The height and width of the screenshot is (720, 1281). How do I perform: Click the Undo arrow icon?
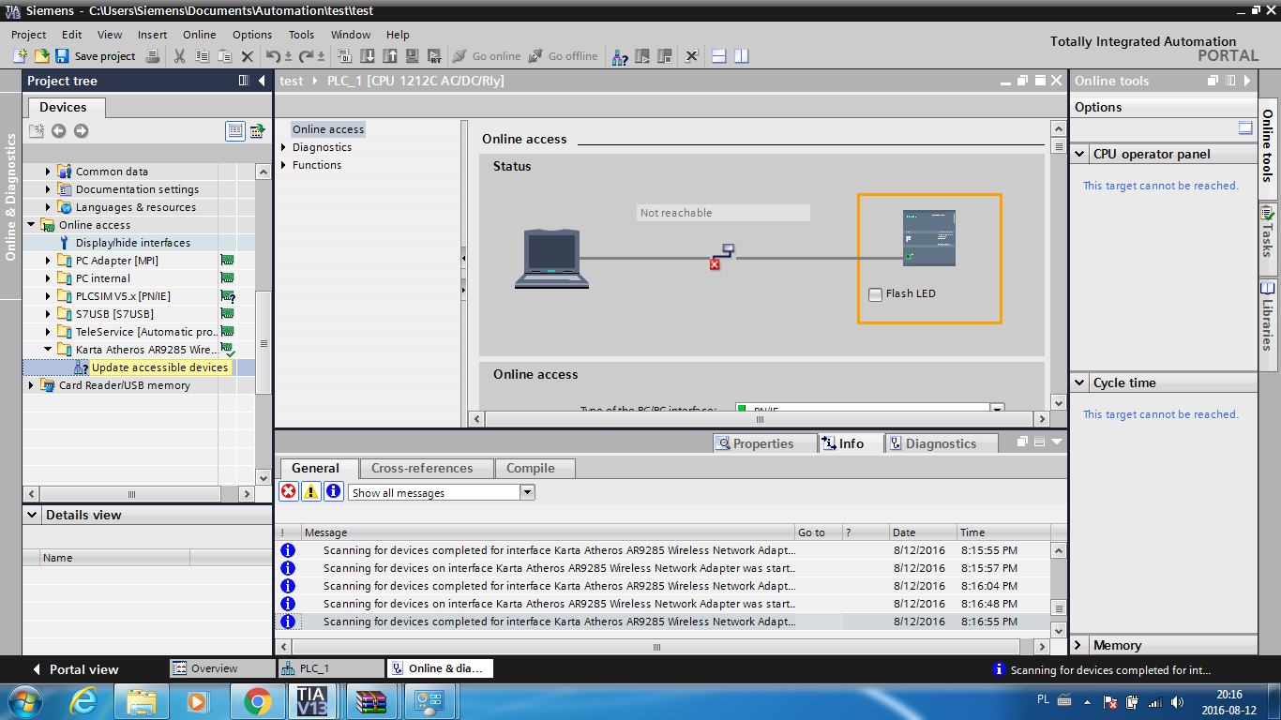pos(273,56)
